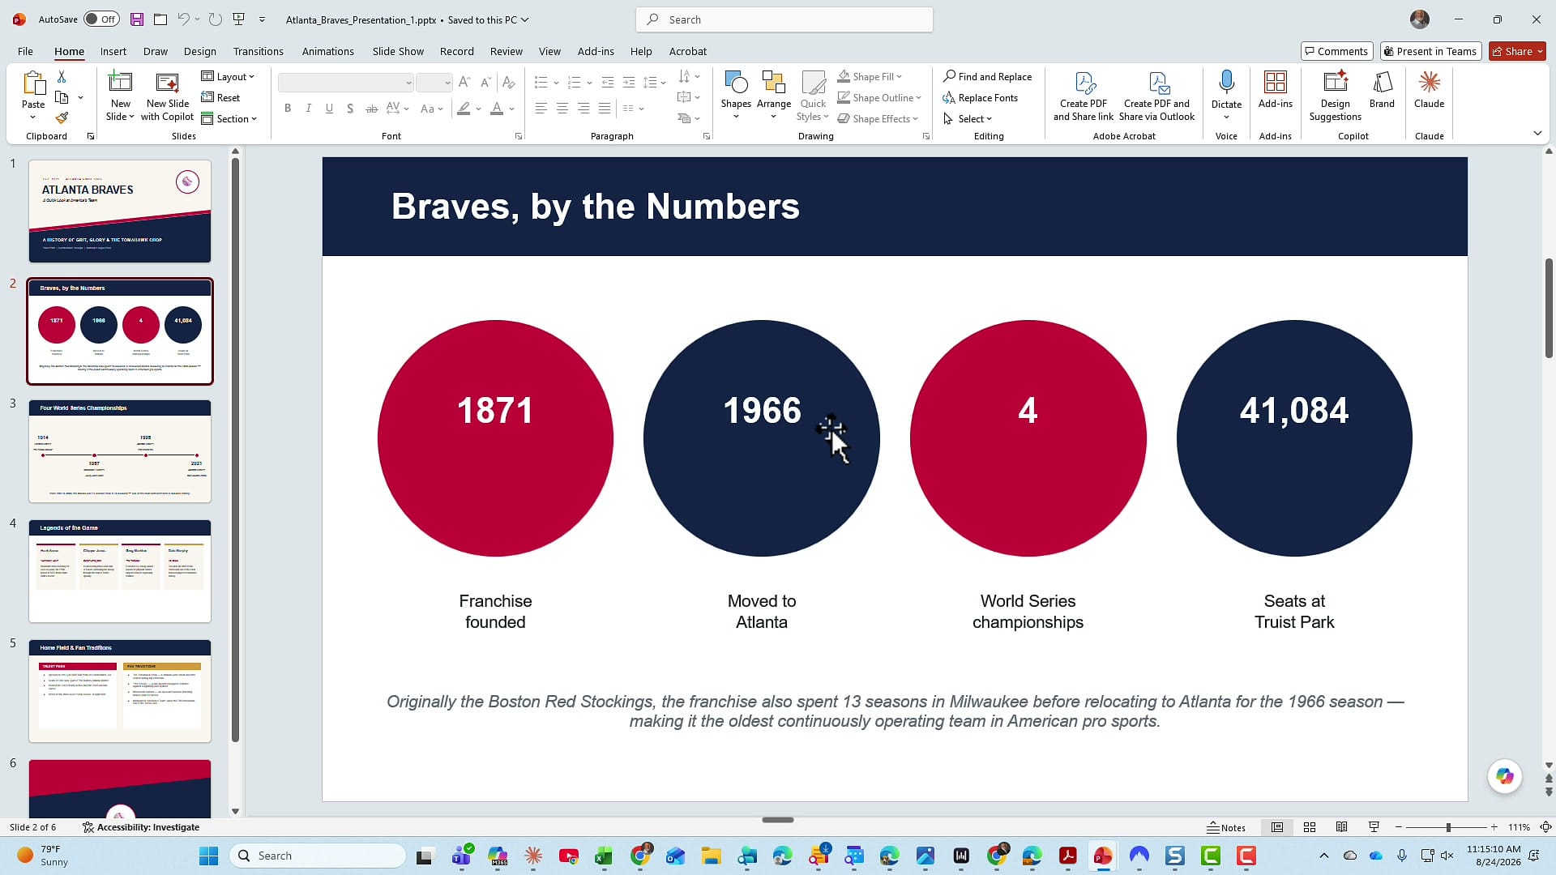Open the Shapes gallery
This screenshot has width=1556, height=875.
pos(736,96)
